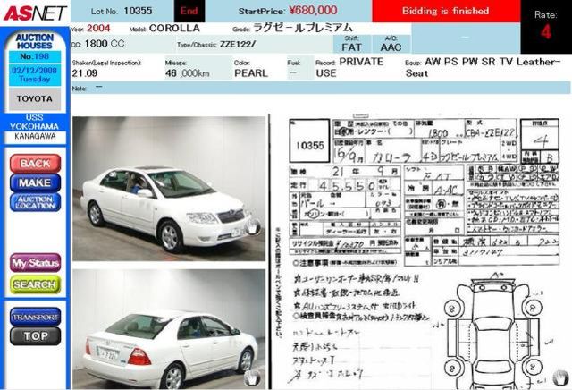Click the End status indicator
This screenshot has width=572, height=390.
189,11
